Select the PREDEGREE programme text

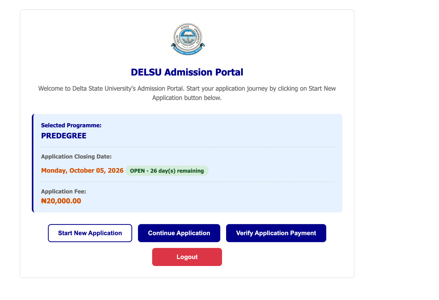[x=64, y=136]
